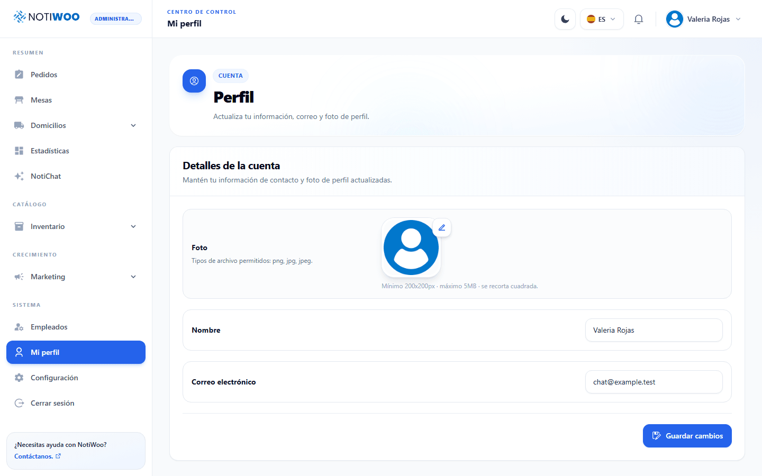
Task: Click the Tipos de archivo permitidos text
Action: click(252, 261)
